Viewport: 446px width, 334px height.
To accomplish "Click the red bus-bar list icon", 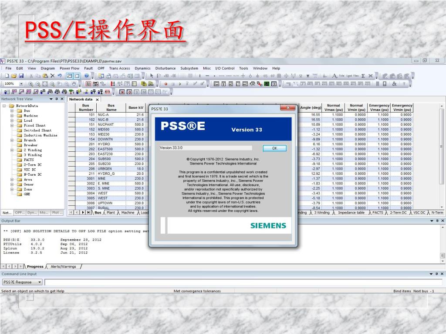I will (x=113, y=84).
